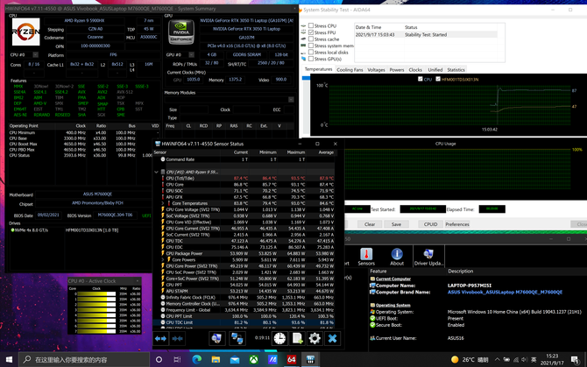This screenshot has width=587, height=367.
Task: Click the CPUID button in AIDA64
Action: click(x=430, y=224)
